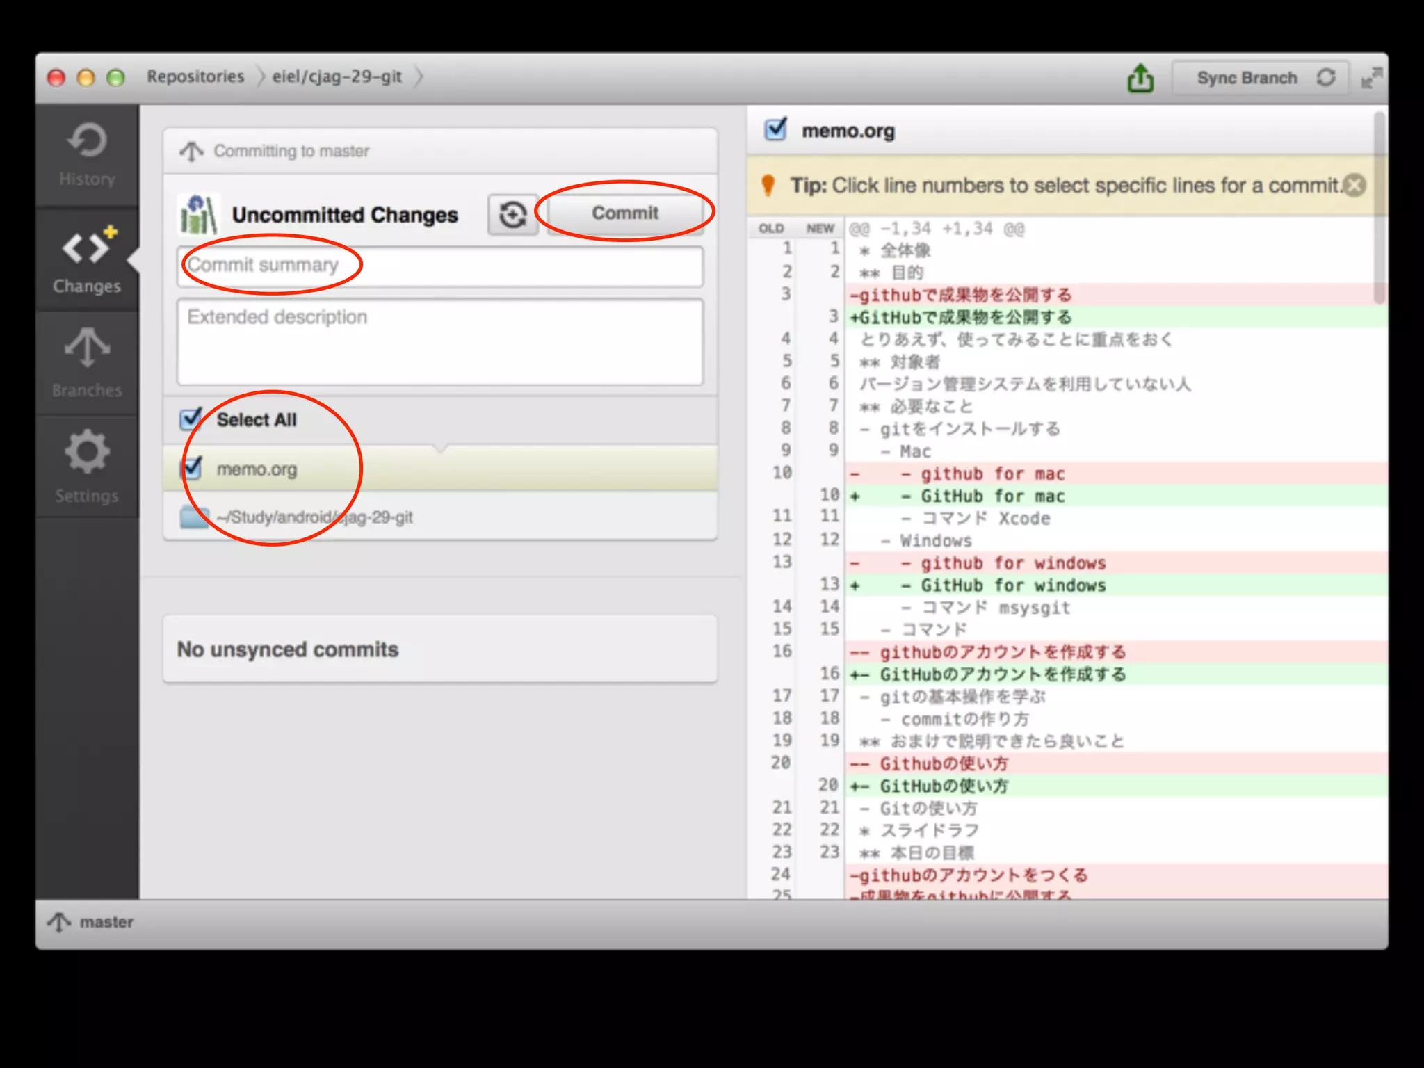Click the Repositories breadcrumb
Viewport: 1424px width, 1068px height.
195,76
